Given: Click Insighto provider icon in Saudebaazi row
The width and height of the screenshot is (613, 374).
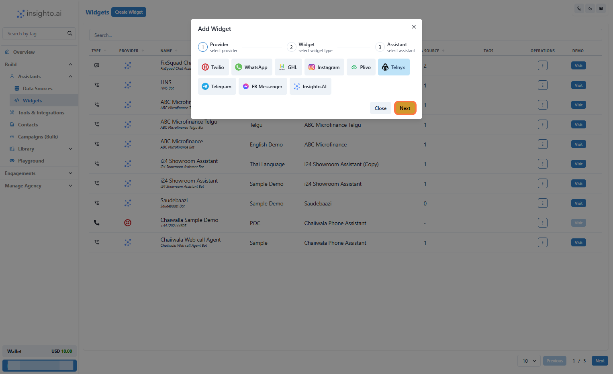Looking at the screenshot, I should tap(128, 203).
